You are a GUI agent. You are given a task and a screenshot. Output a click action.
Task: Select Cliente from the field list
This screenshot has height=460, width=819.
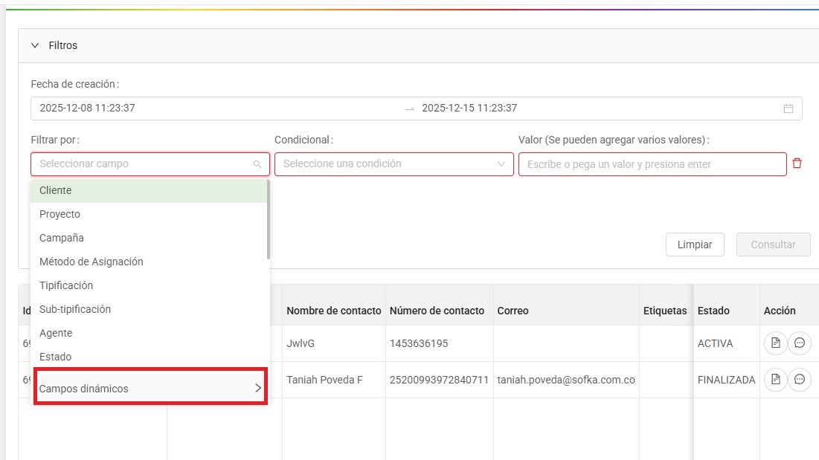click(149, 190)
